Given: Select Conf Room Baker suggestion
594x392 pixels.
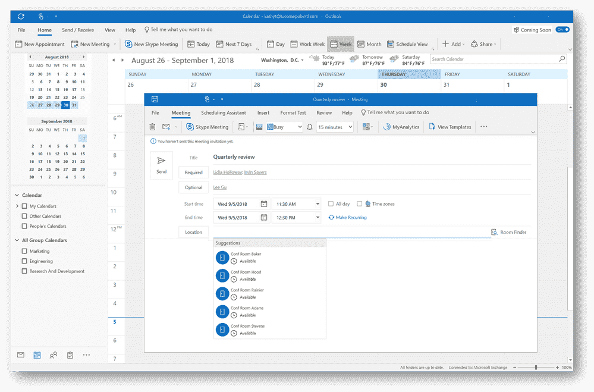Looking at the screenshot, I should point(269,258).
